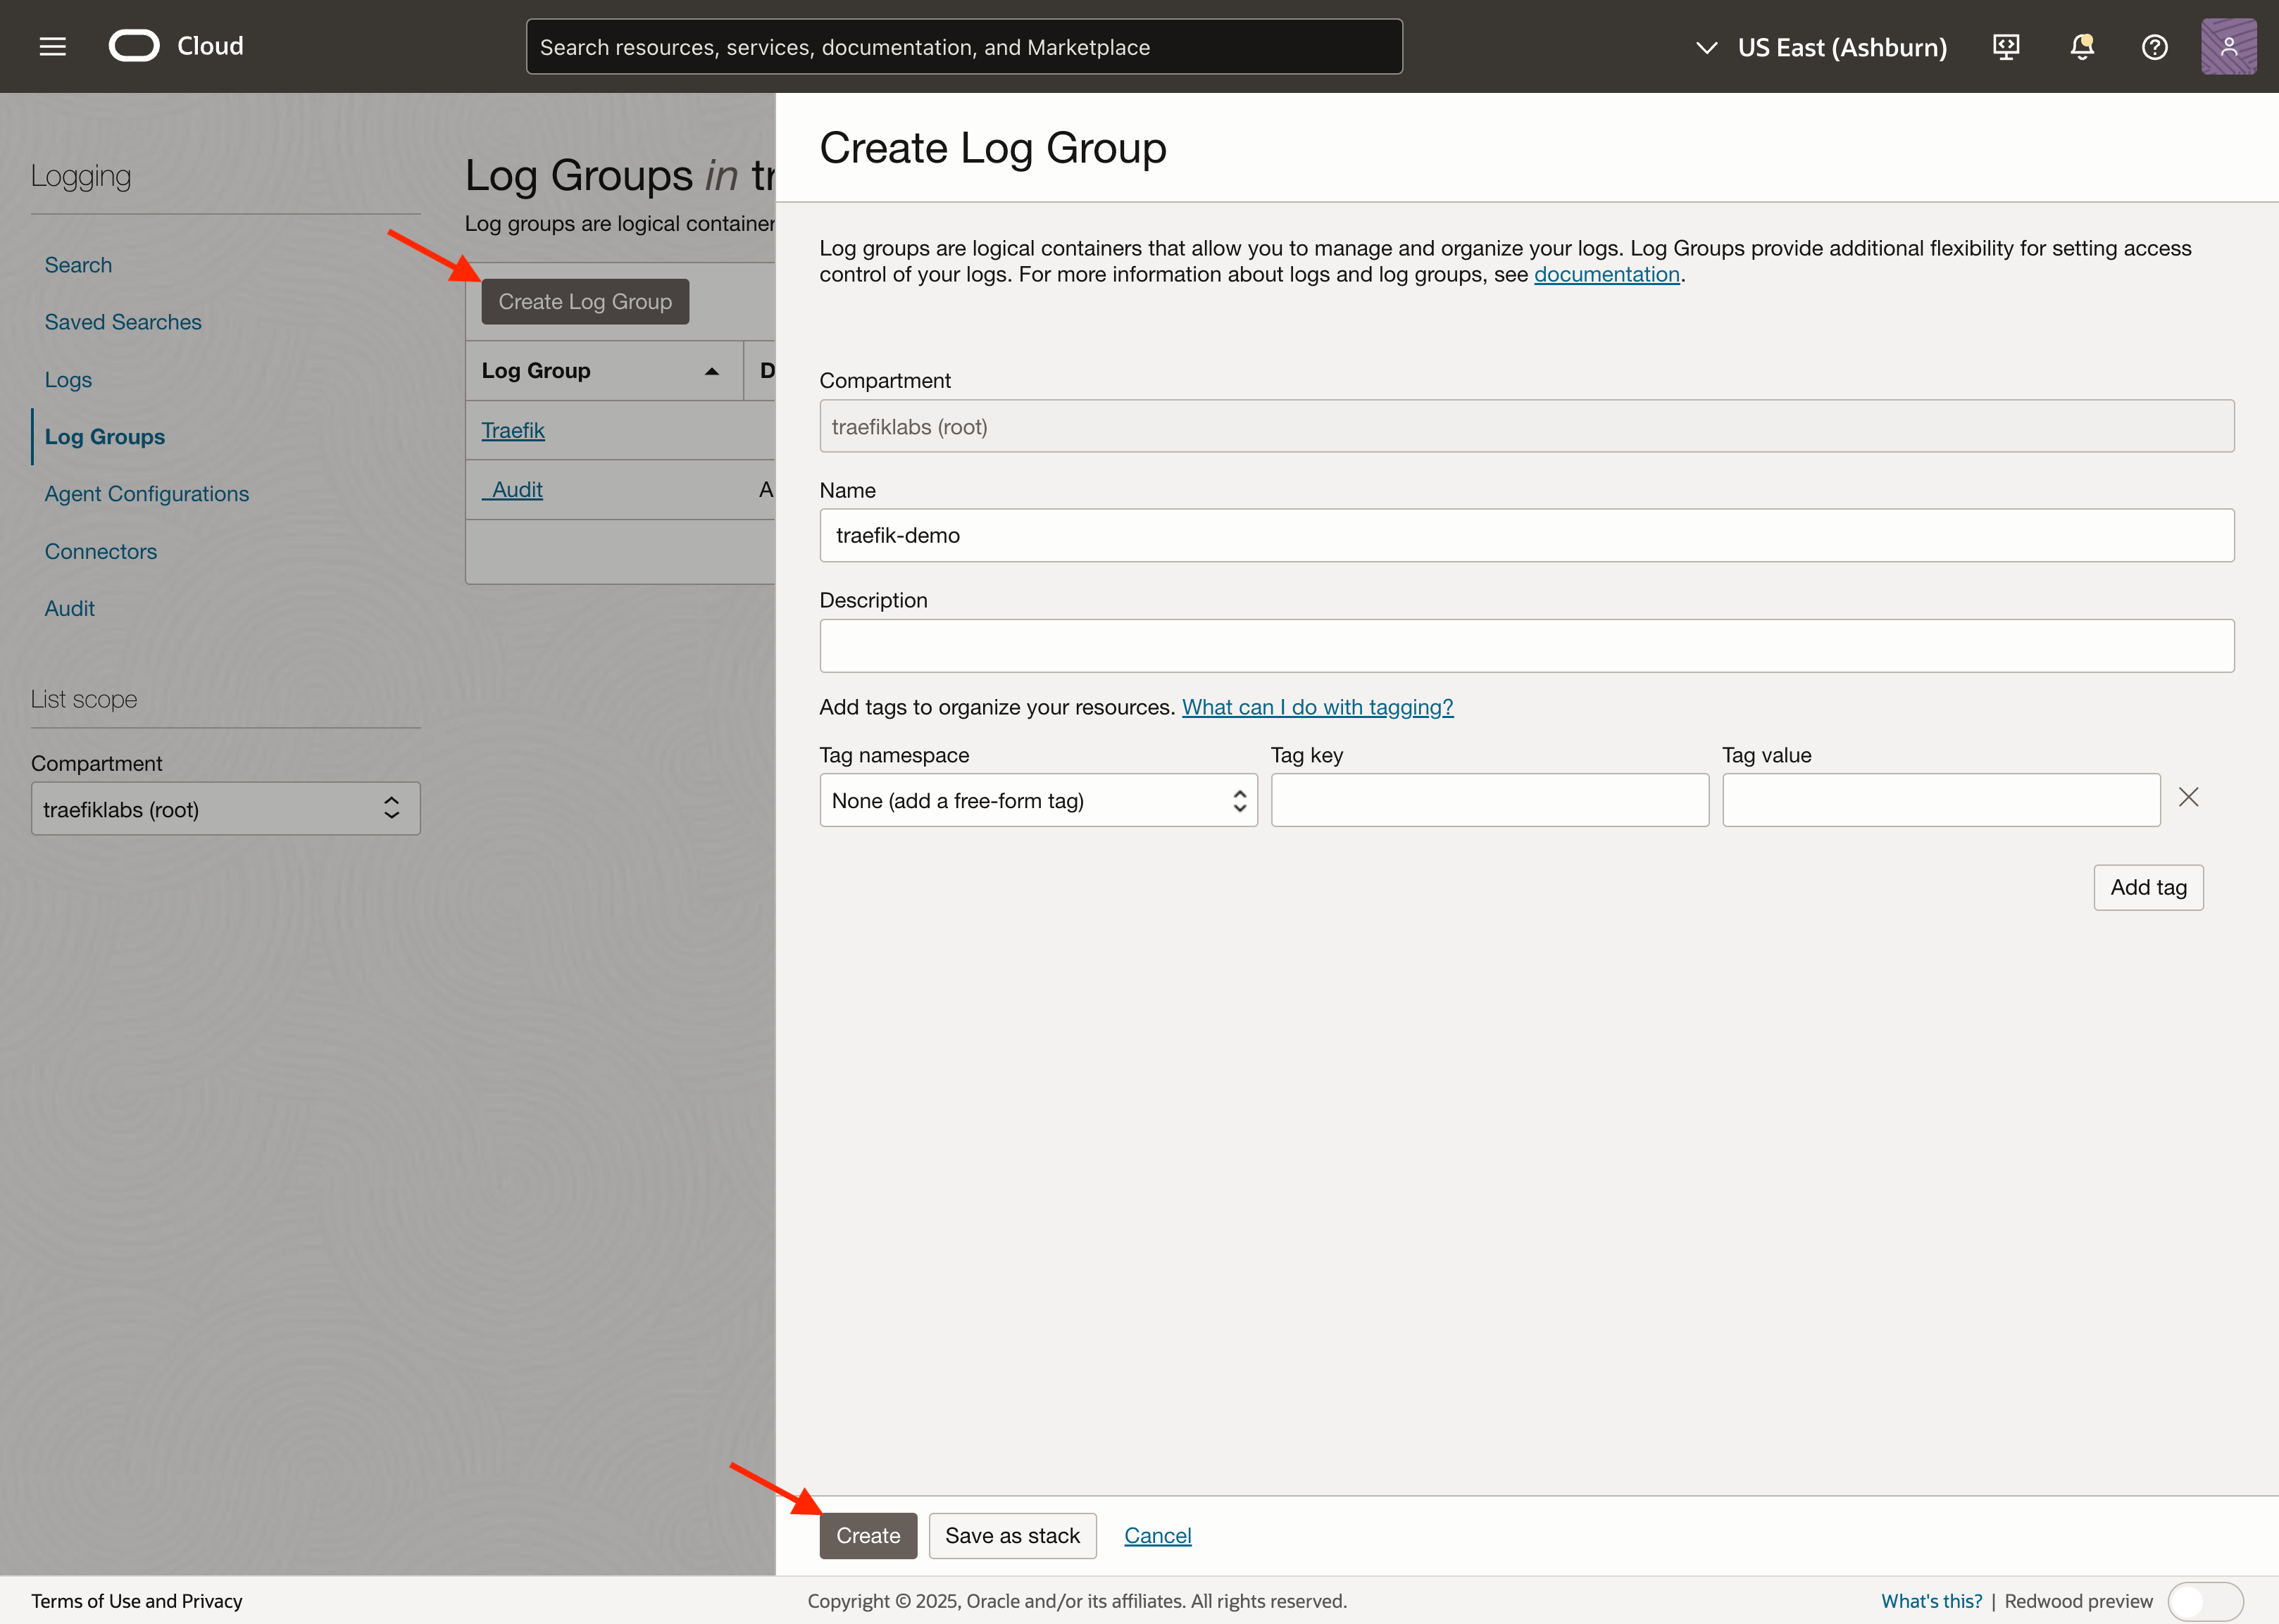Screen dimensions: 2279x1624
Task: Go to Saved Searches in Logging menu
Action: 123,322
